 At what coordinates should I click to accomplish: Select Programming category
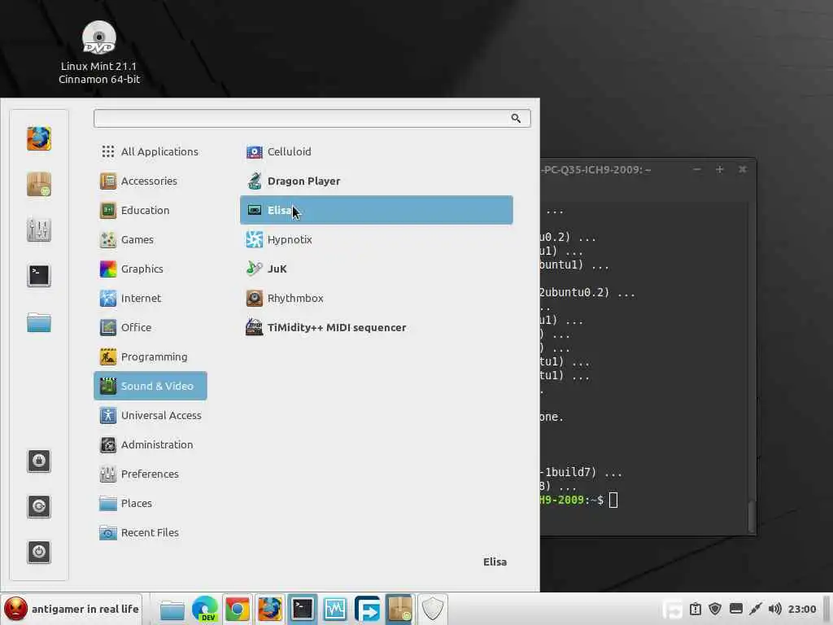click(150, 356)
